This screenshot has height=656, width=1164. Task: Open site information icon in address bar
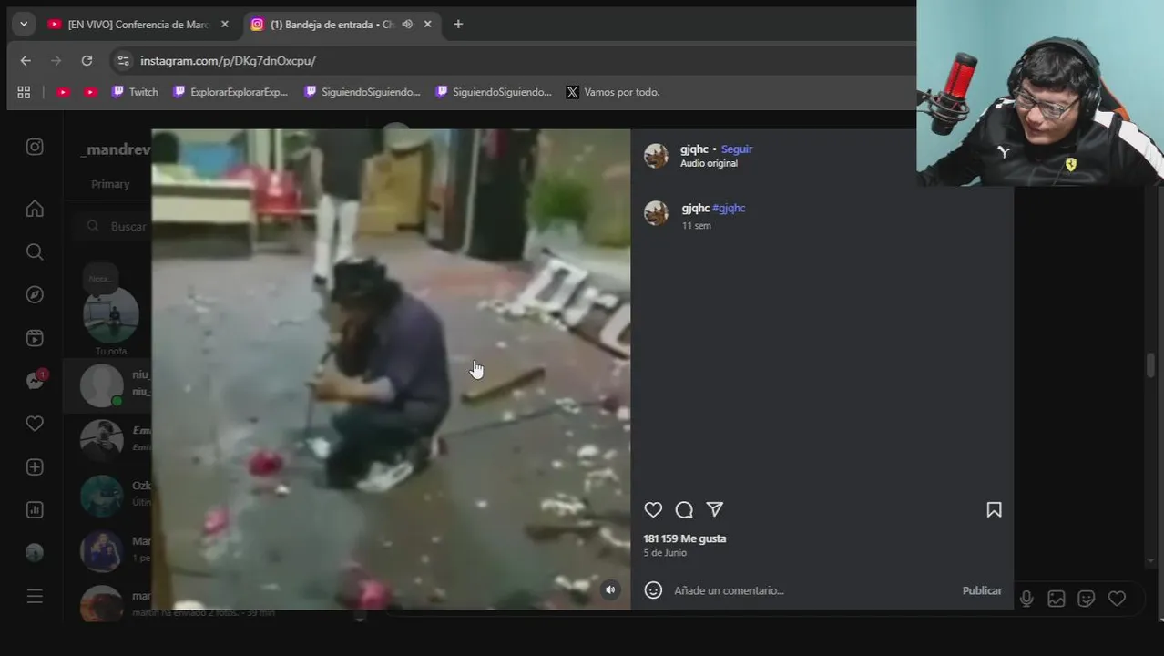pyautogui.click(x=123, y=61)
